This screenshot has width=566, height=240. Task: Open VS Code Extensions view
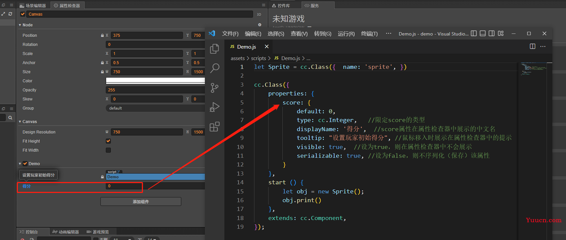[x=215, y=127]
